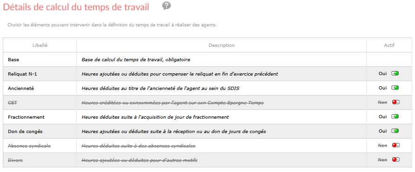The image size is (415, 172).
Task: Select the struck-through Divers label
Action: click(15, 160)
